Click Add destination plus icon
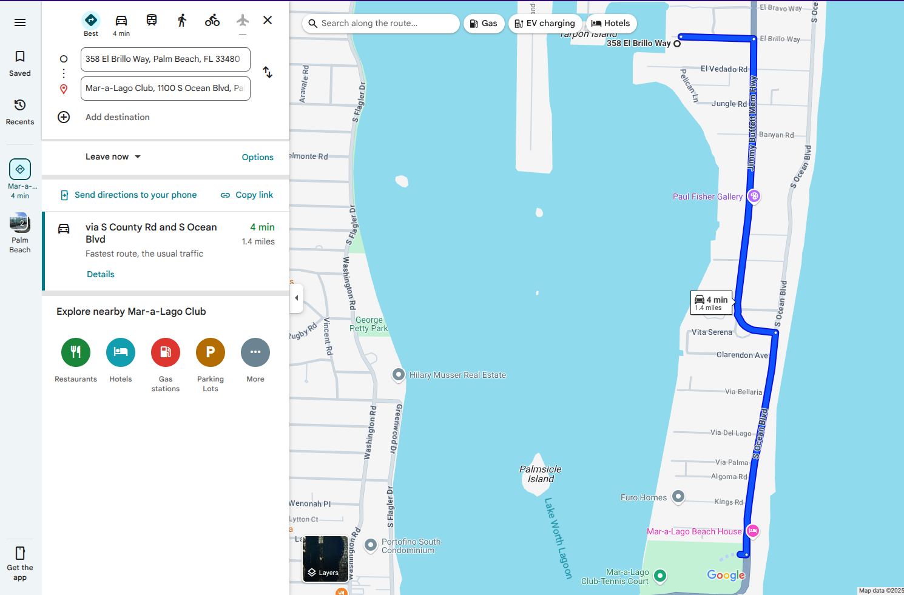The width and height of the screenshot is (904, 595). (x=64, y=117)
